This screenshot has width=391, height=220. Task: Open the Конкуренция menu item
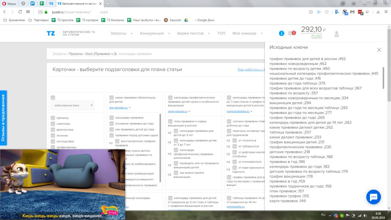pyautogui.click(x=152, y=33)
